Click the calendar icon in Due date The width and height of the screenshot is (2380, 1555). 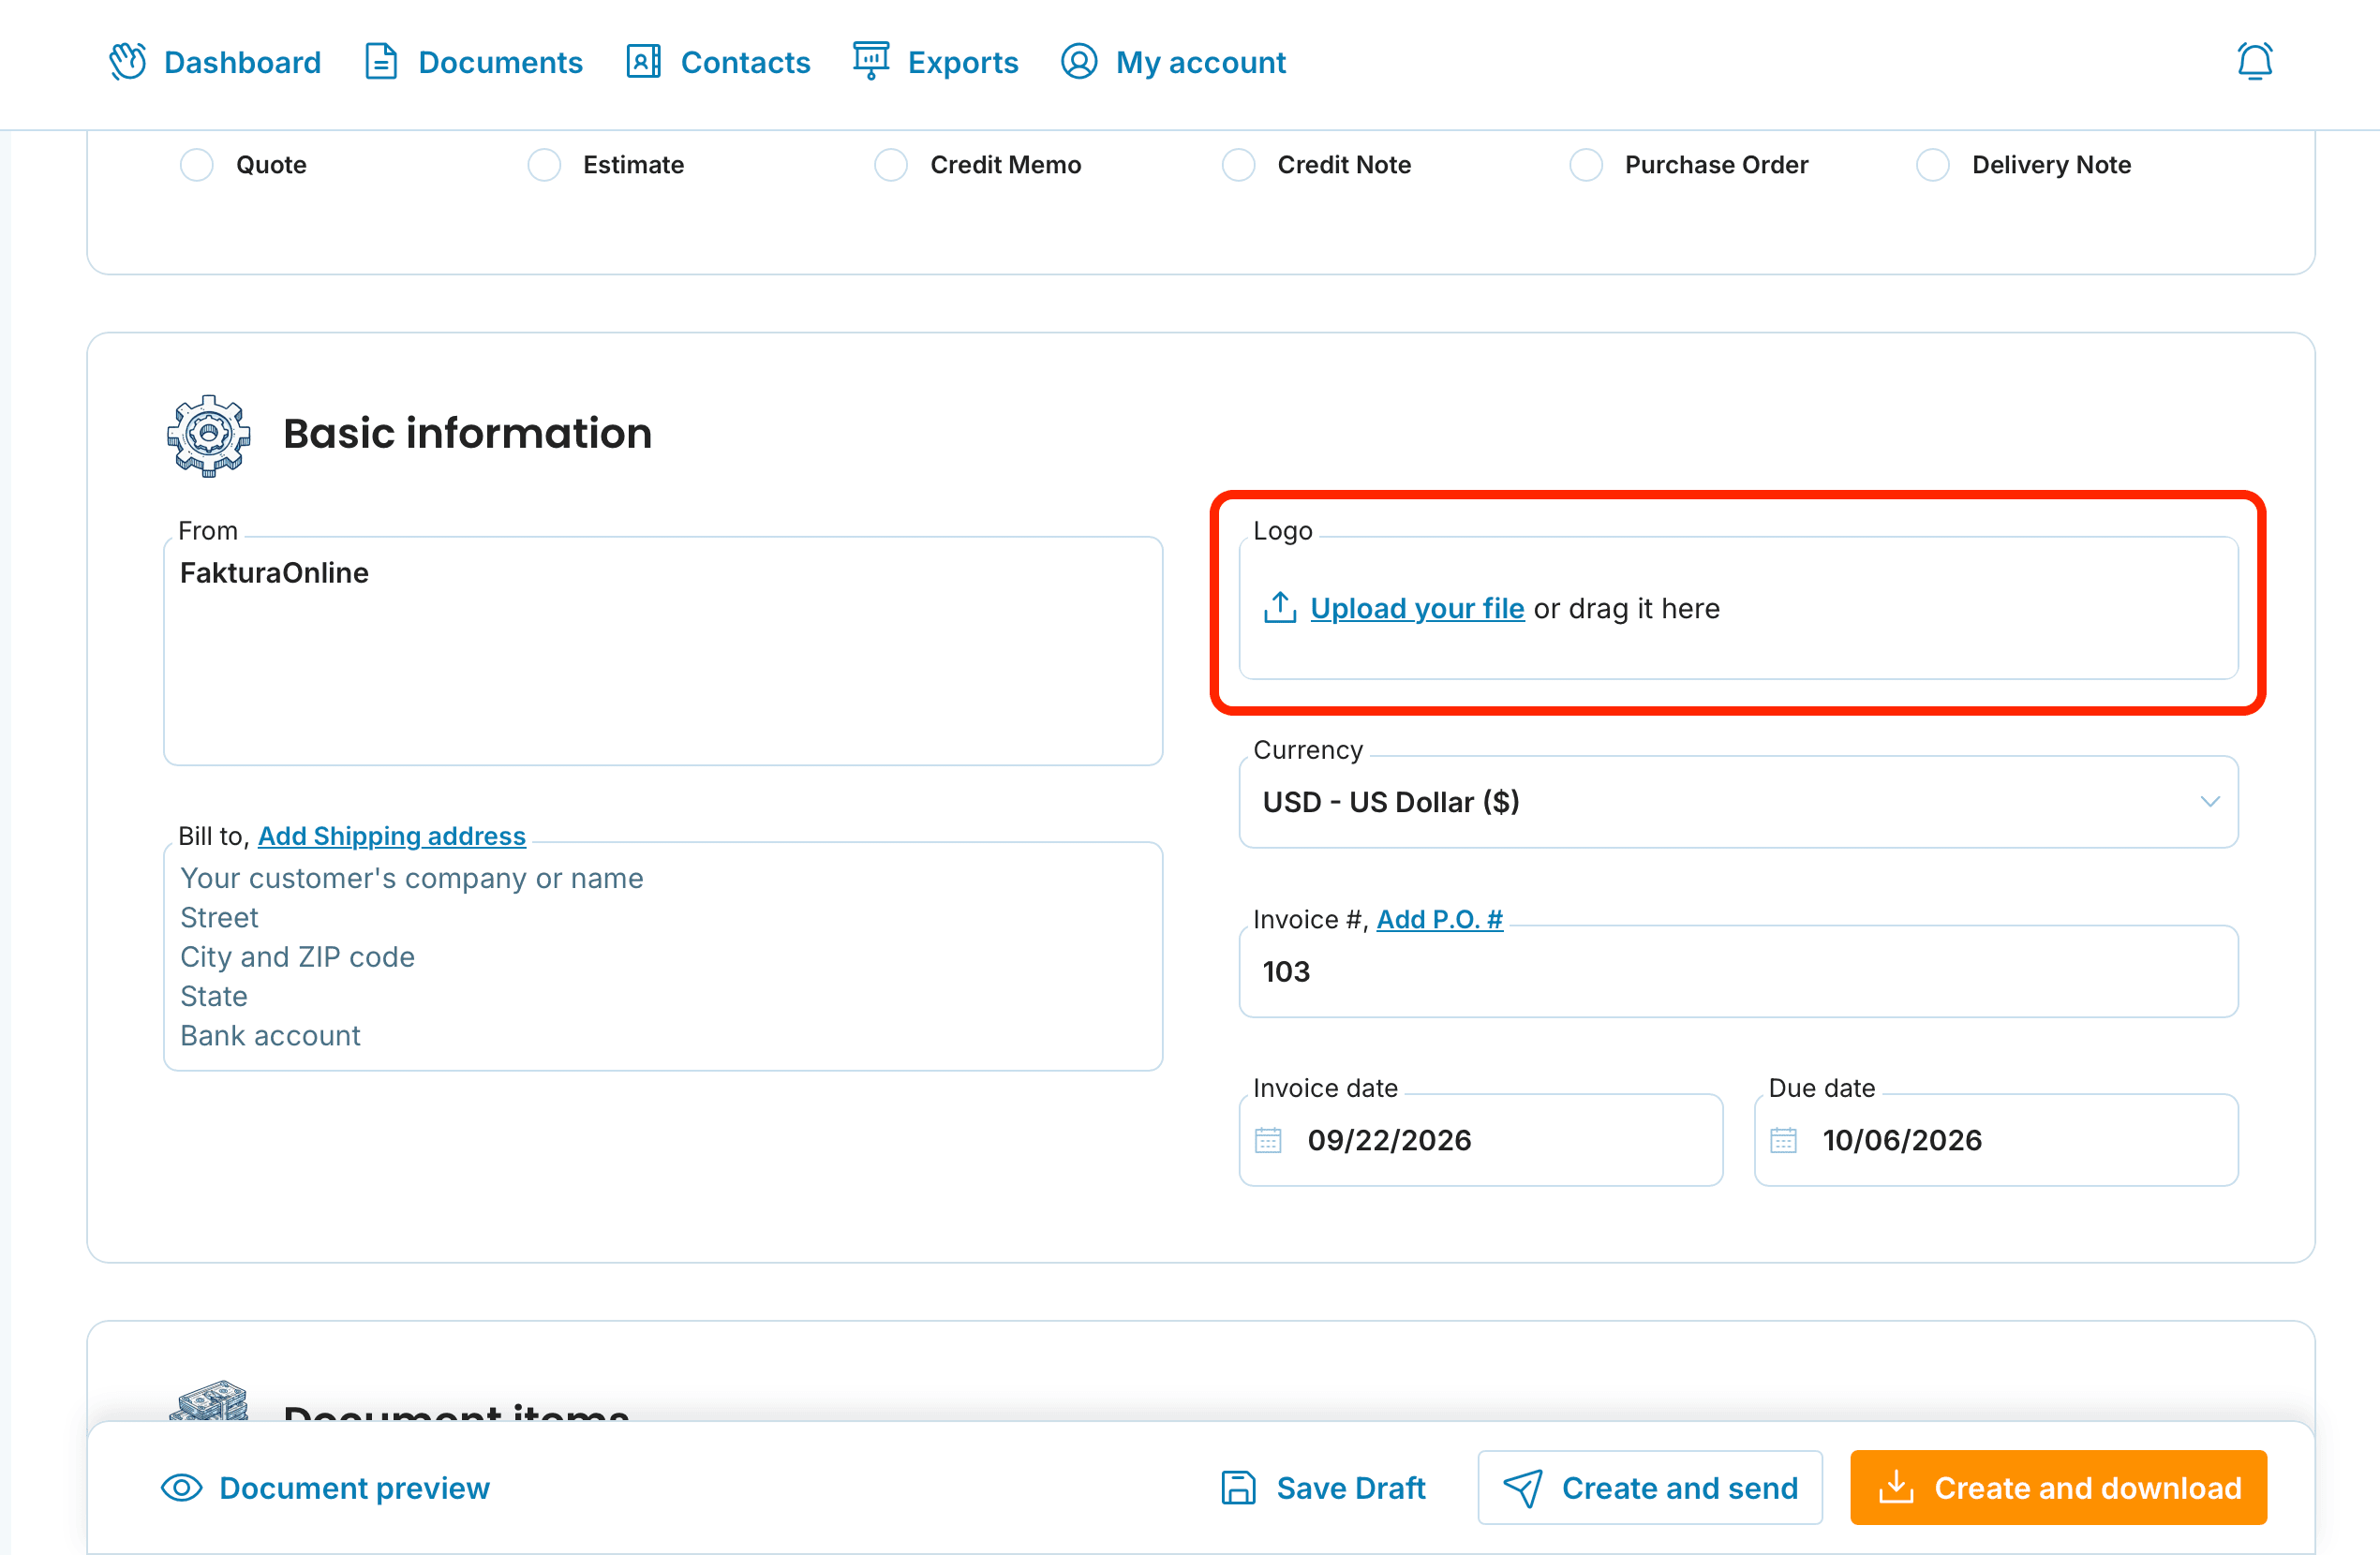pyautogui.click(x=1783, y=1140)
